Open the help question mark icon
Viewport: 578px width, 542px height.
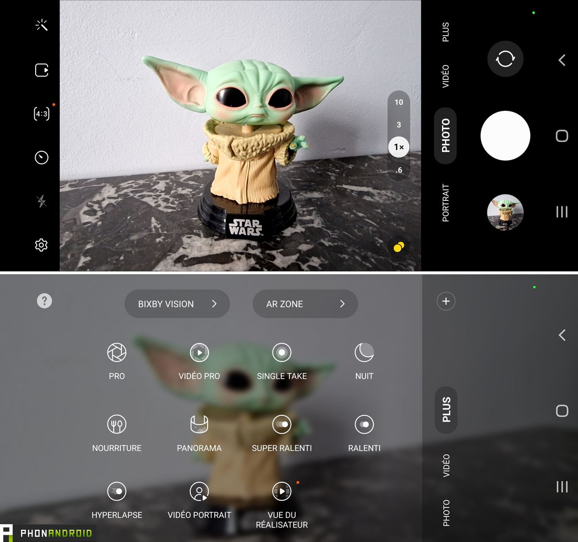click(x=44, y=301)
